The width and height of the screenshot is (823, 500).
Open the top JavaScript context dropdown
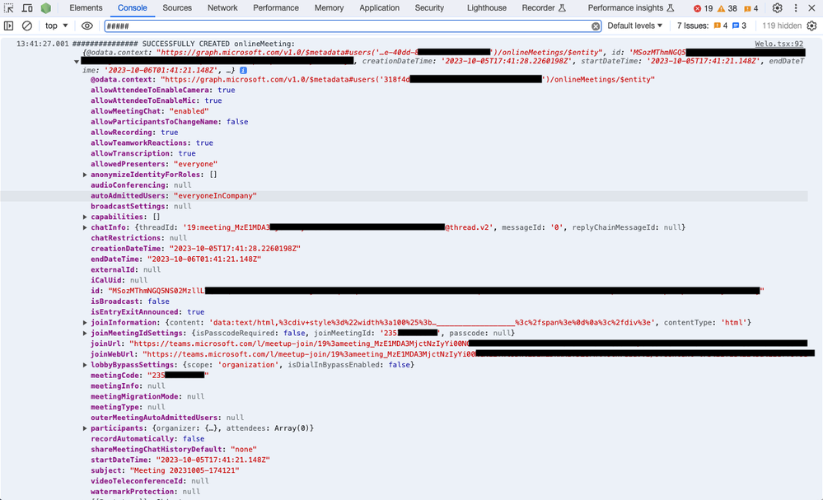tap(57, 26)
